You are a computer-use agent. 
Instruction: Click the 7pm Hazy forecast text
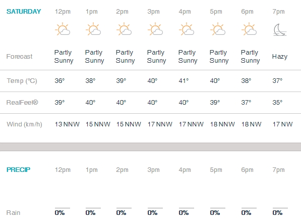coord(280,57)
